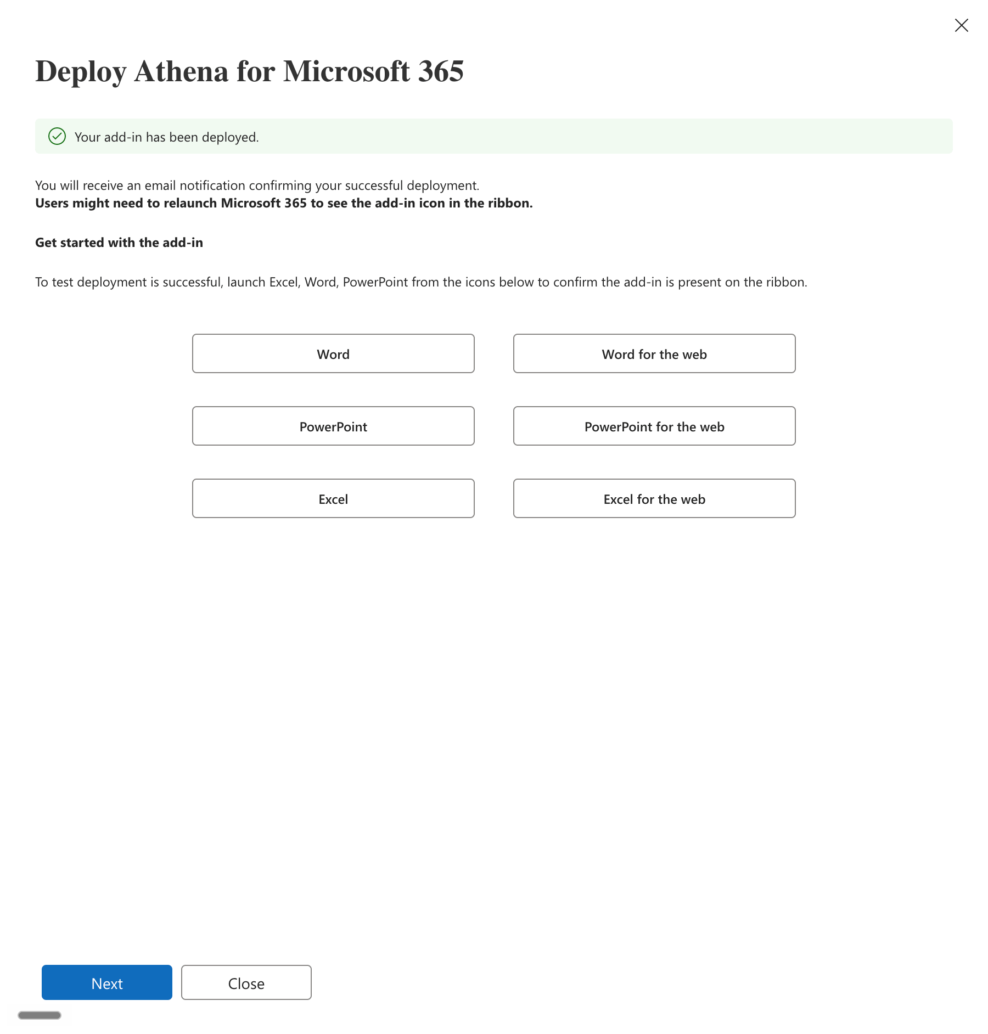988x1034 pixels.
Task: Close the deployment panel with X icon
Action: [x=961, y=25]
